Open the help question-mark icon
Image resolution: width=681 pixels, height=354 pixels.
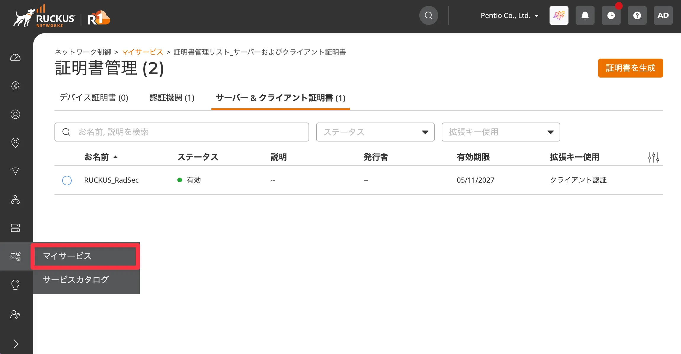(x=637, y=15)
